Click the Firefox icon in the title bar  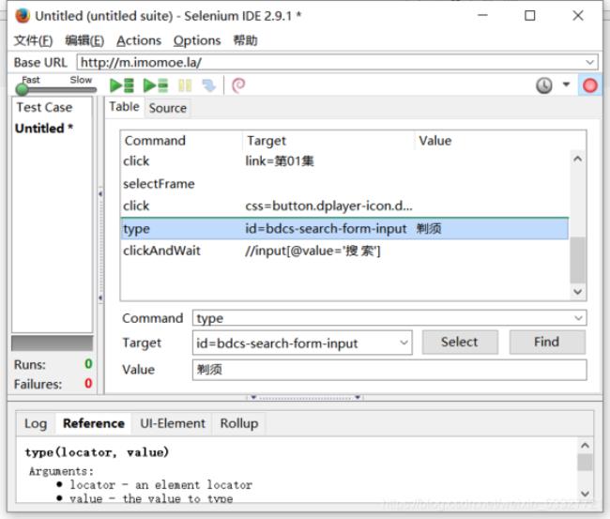pos(23,16)
